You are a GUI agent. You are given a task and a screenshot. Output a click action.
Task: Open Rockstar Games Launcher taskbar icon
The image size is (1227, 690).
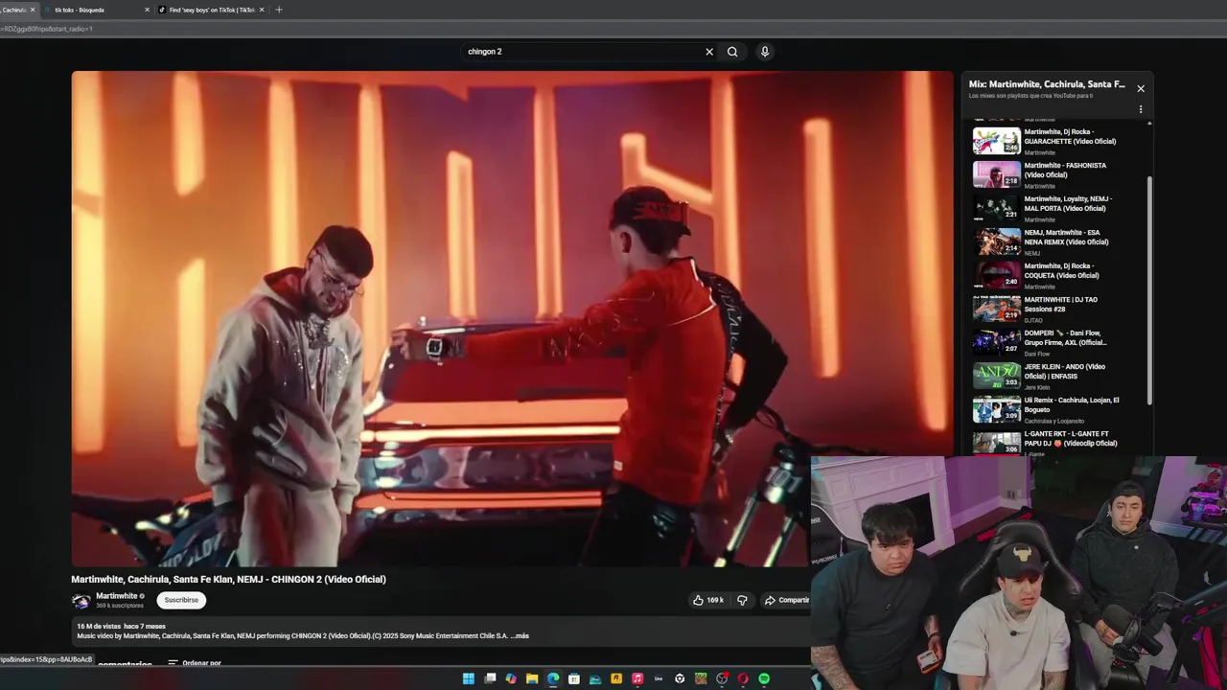pyautogui.click(x=616, y=678)
